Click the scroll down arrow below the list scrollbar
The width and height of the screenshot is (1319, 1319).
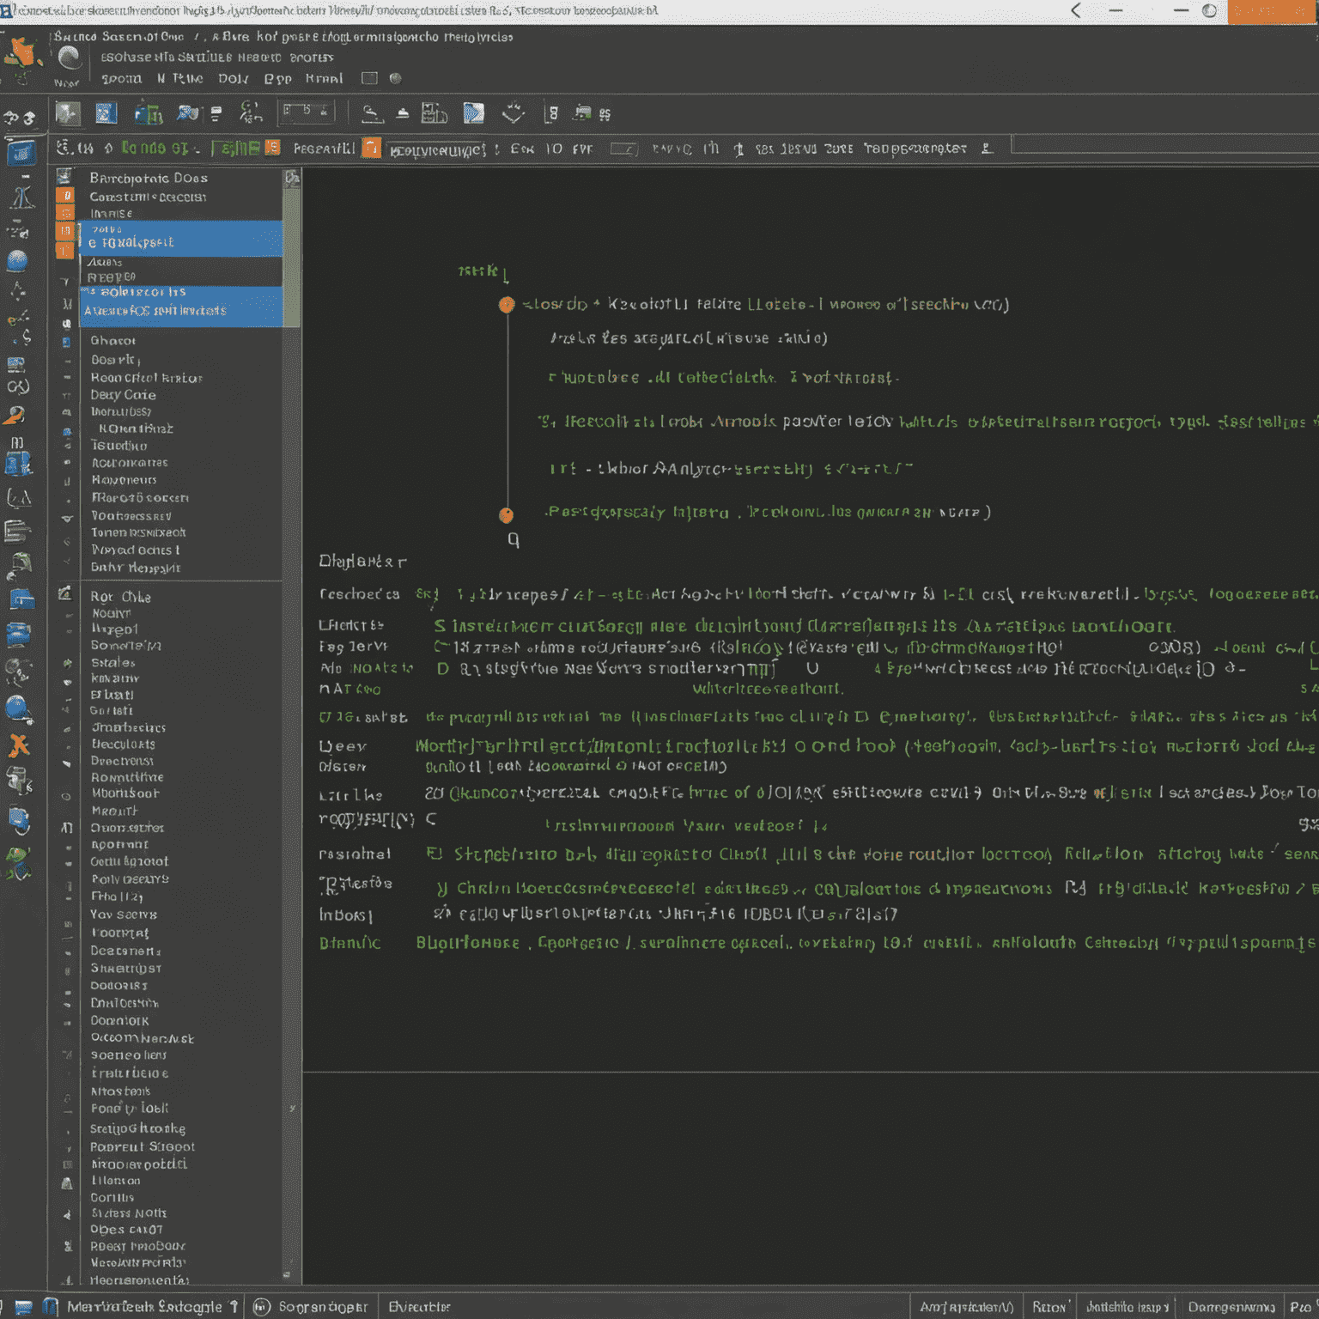[287, 1274]
